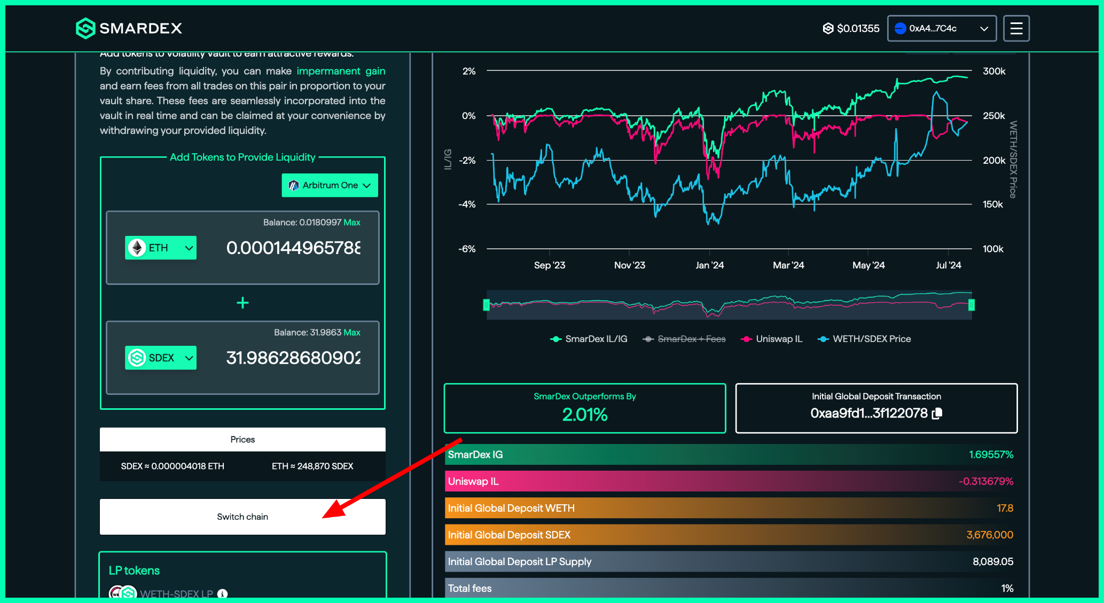Toggle SmarDex IL/IG chart series
The image size is (1104, 603).
click(x=589, y=339)
